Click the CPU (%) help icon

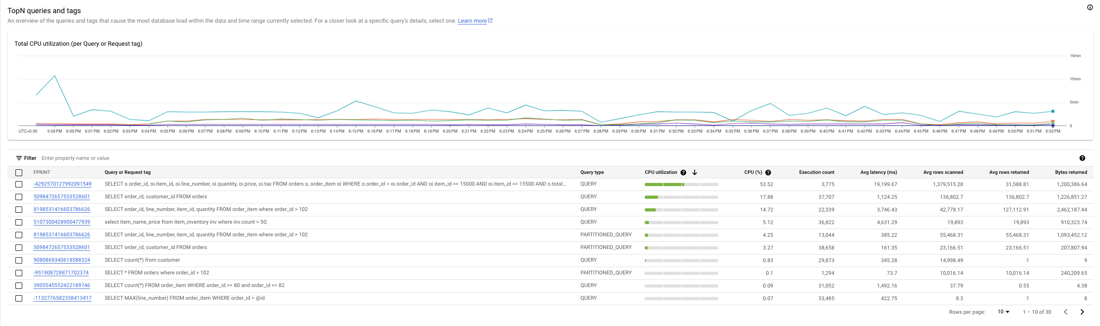tap(768, 173)
